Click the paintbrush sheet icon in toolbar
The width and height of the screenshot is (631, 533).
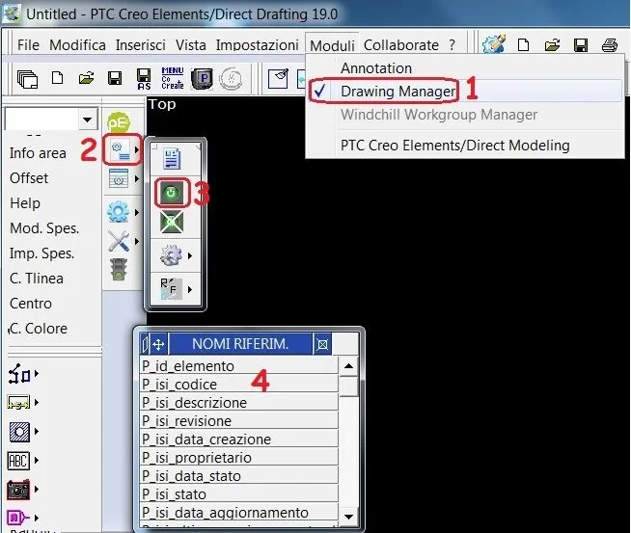tap(279, 78)
